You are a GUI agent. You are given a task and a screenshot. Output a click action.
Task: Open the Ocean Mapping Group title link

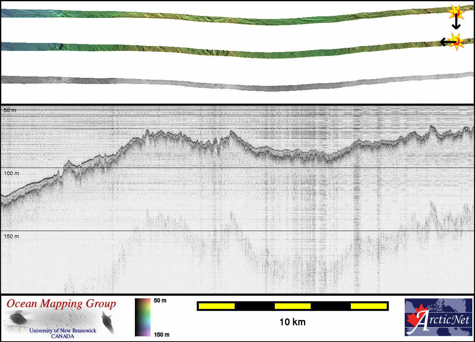(x=61, y=304)
